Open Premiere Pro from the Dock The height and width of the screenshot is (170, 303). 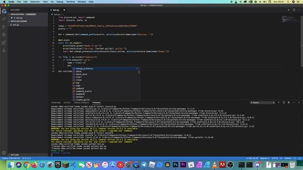coord(183,165)
